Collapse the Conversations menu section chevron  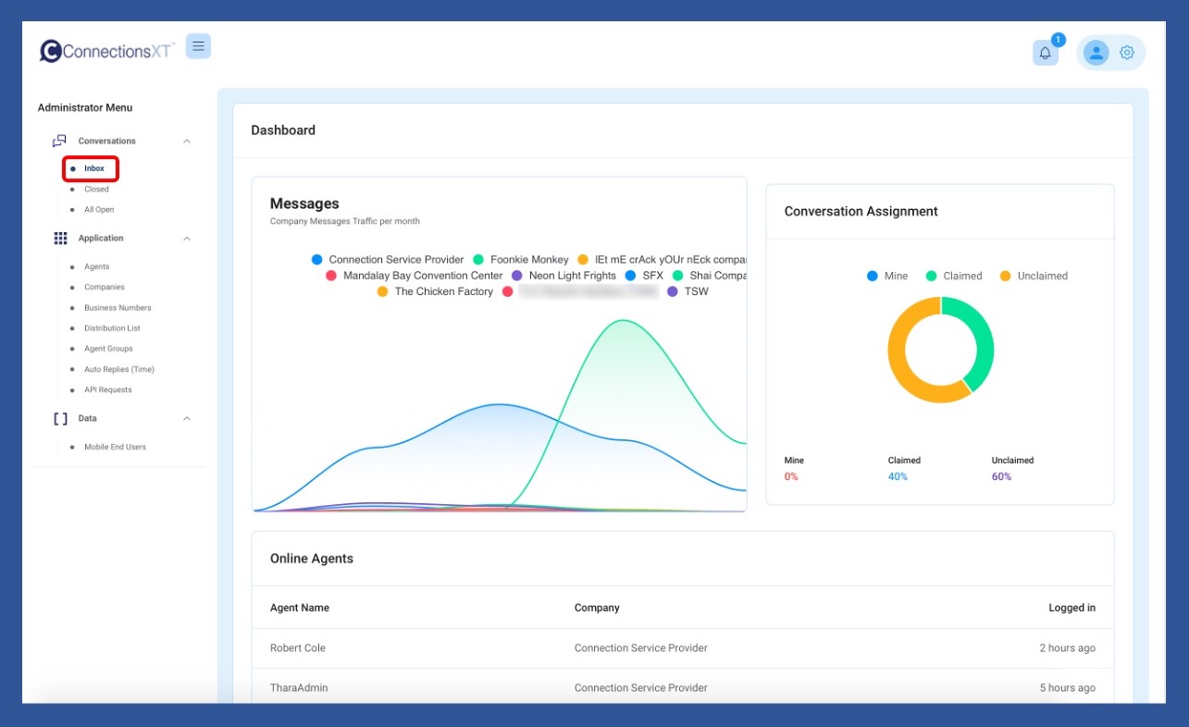(187, 142)
